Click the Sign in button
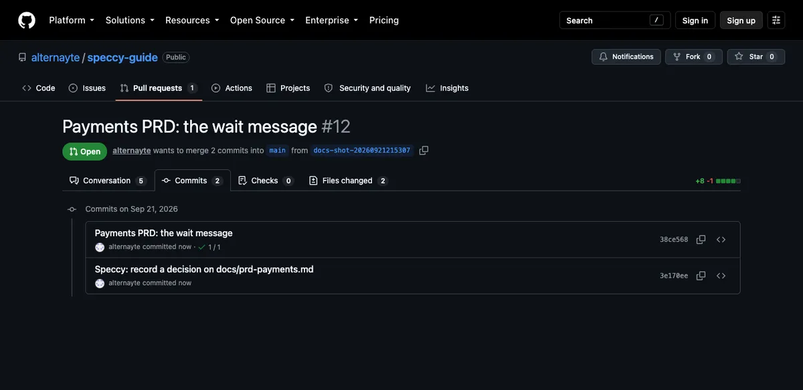Image resolution: width=803 pixels, height=390 pixels. tap(695, 20)
